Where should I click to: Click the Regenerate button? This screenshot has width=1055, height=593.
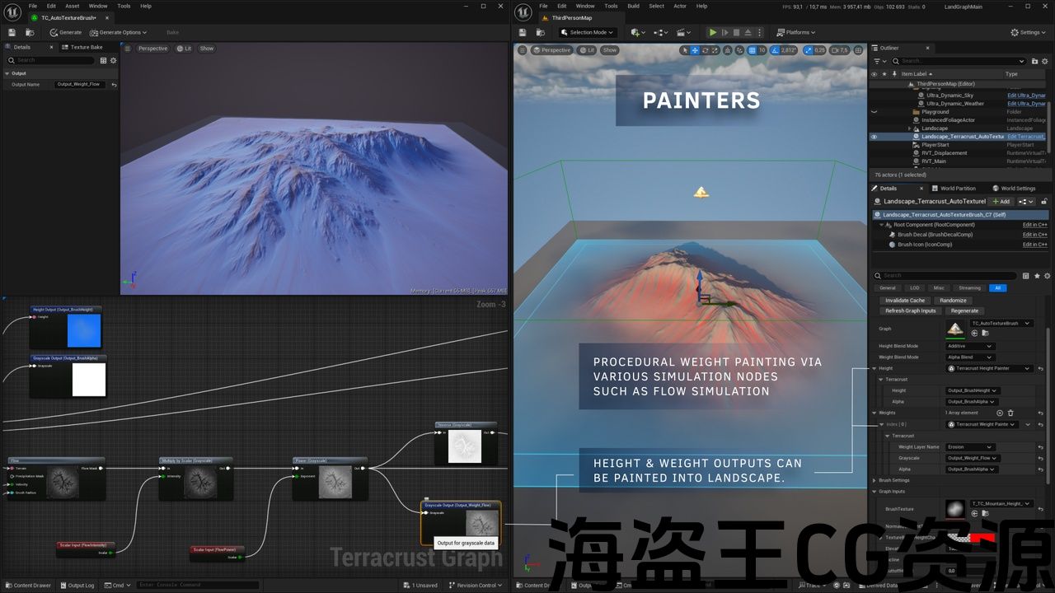point(964,311)
